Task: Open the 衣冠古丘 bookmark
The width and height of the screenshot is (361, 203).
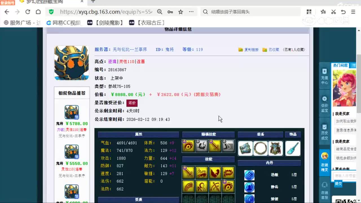Action: pyautogui.click(x=147, y=23)
